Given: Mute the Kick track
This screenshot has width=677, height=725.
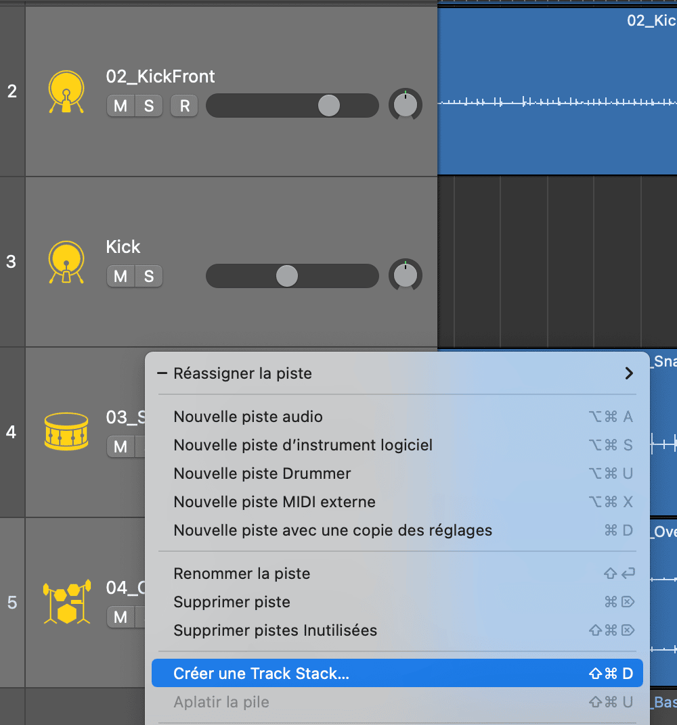Looking at the screenshot, I should tap(121, 277).
